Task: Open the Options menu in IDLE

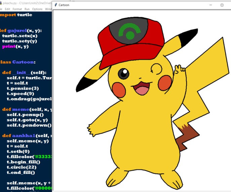Action: pyautogui.click(x=37, y=9)
